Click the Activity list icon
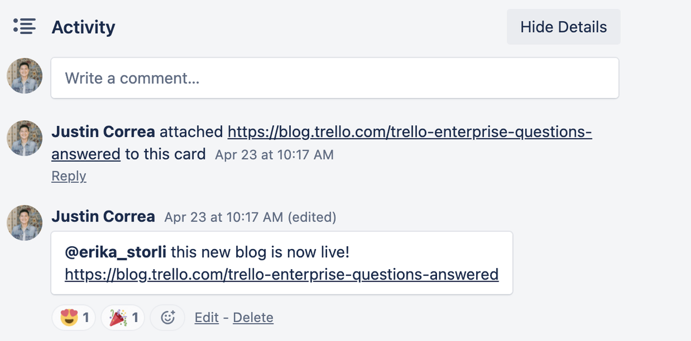 (x=24, y=26)
